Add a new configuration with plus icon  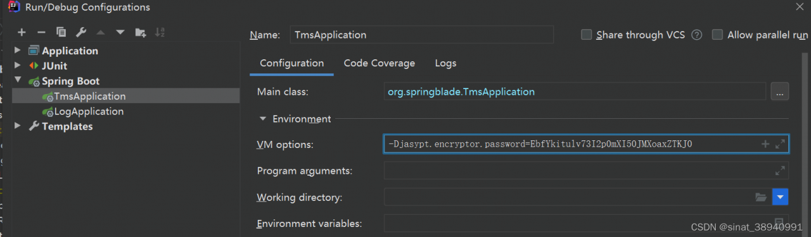(22, 32)
